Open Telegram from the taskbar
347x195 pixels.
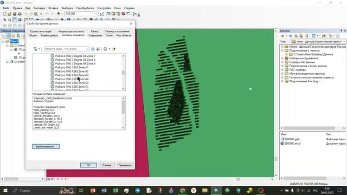[138, 190]
